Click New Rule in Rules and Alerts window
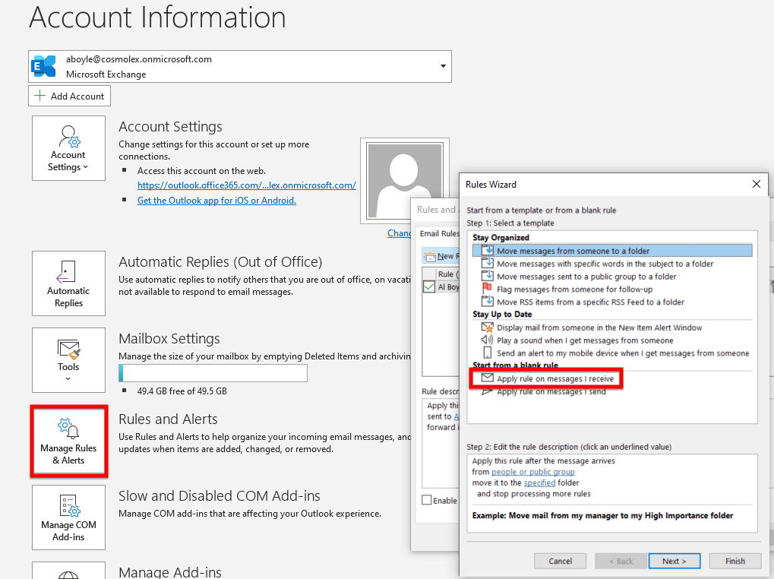This screenshot has width=774, height=579. [x=441, y=256]
